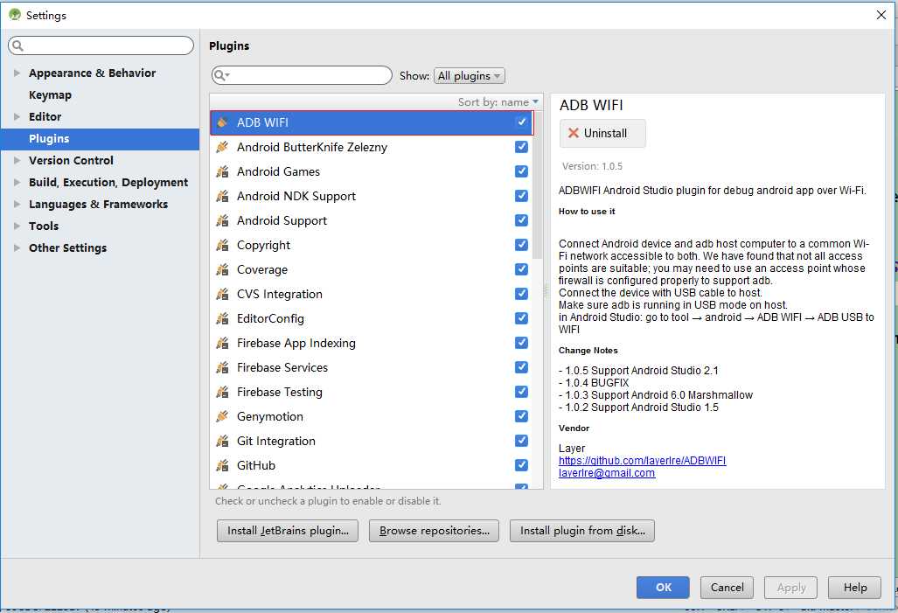Click the Android NDK Support plugin icon
This screenshot has height=613, width=898.
pos(222,196)
